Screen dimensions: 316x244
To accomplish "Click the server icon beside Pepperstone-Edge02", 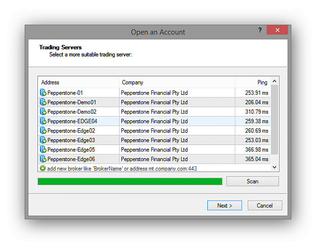I will (43, 130).
